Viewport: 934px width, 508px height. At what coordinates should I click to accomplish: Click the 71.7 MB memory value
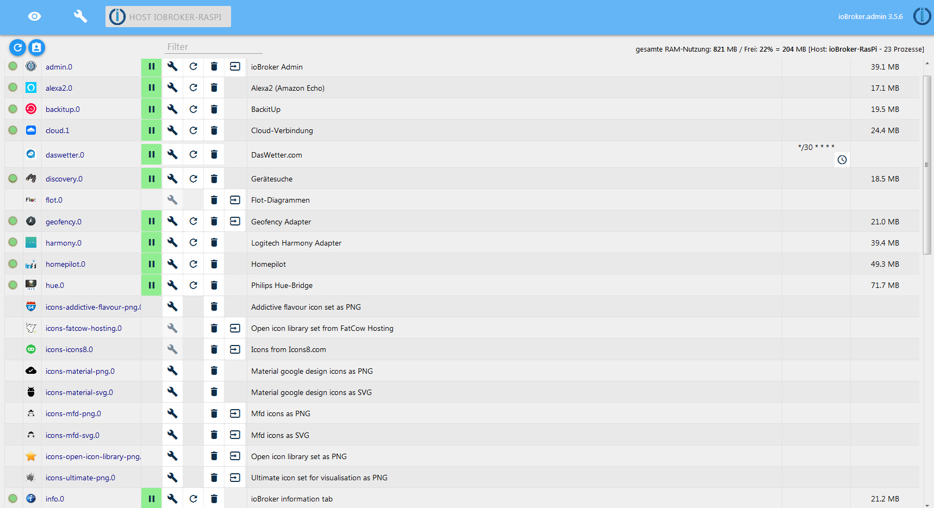click(885, 285)
